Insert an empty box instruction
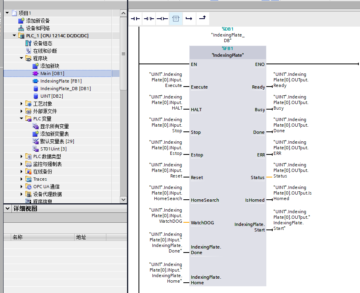Screen dimensions: 360x293 click(176, 19)
